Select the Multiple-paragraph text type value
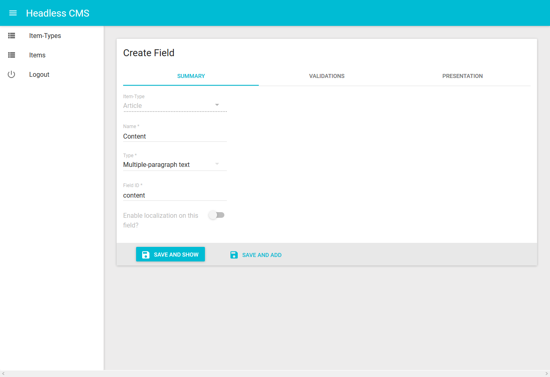 pyautogui.click(x=156, y=164)
